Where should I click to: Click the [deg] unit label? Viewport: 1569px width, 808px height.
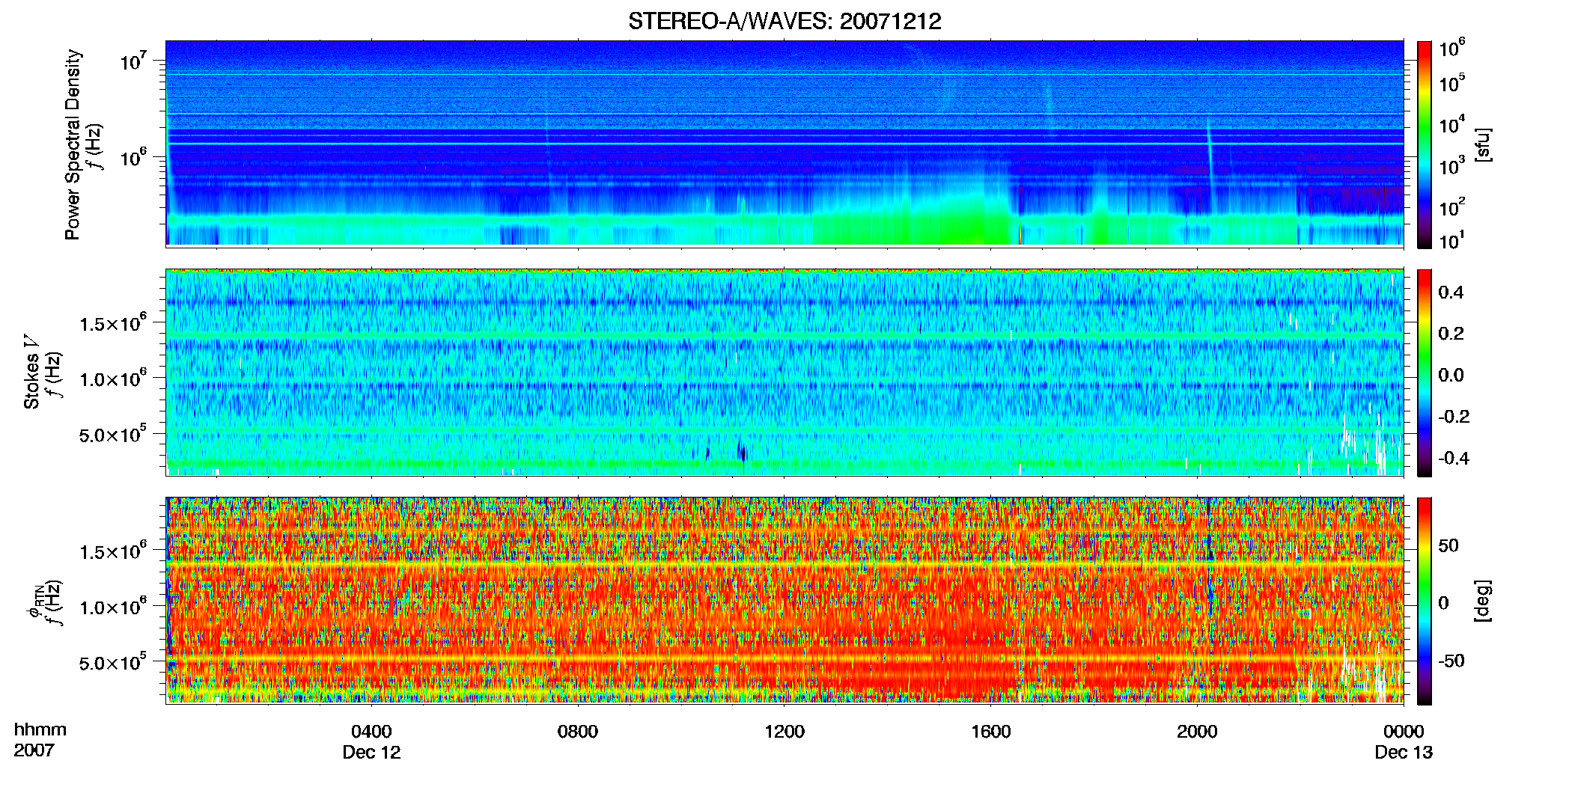[x=1483, y=601]
